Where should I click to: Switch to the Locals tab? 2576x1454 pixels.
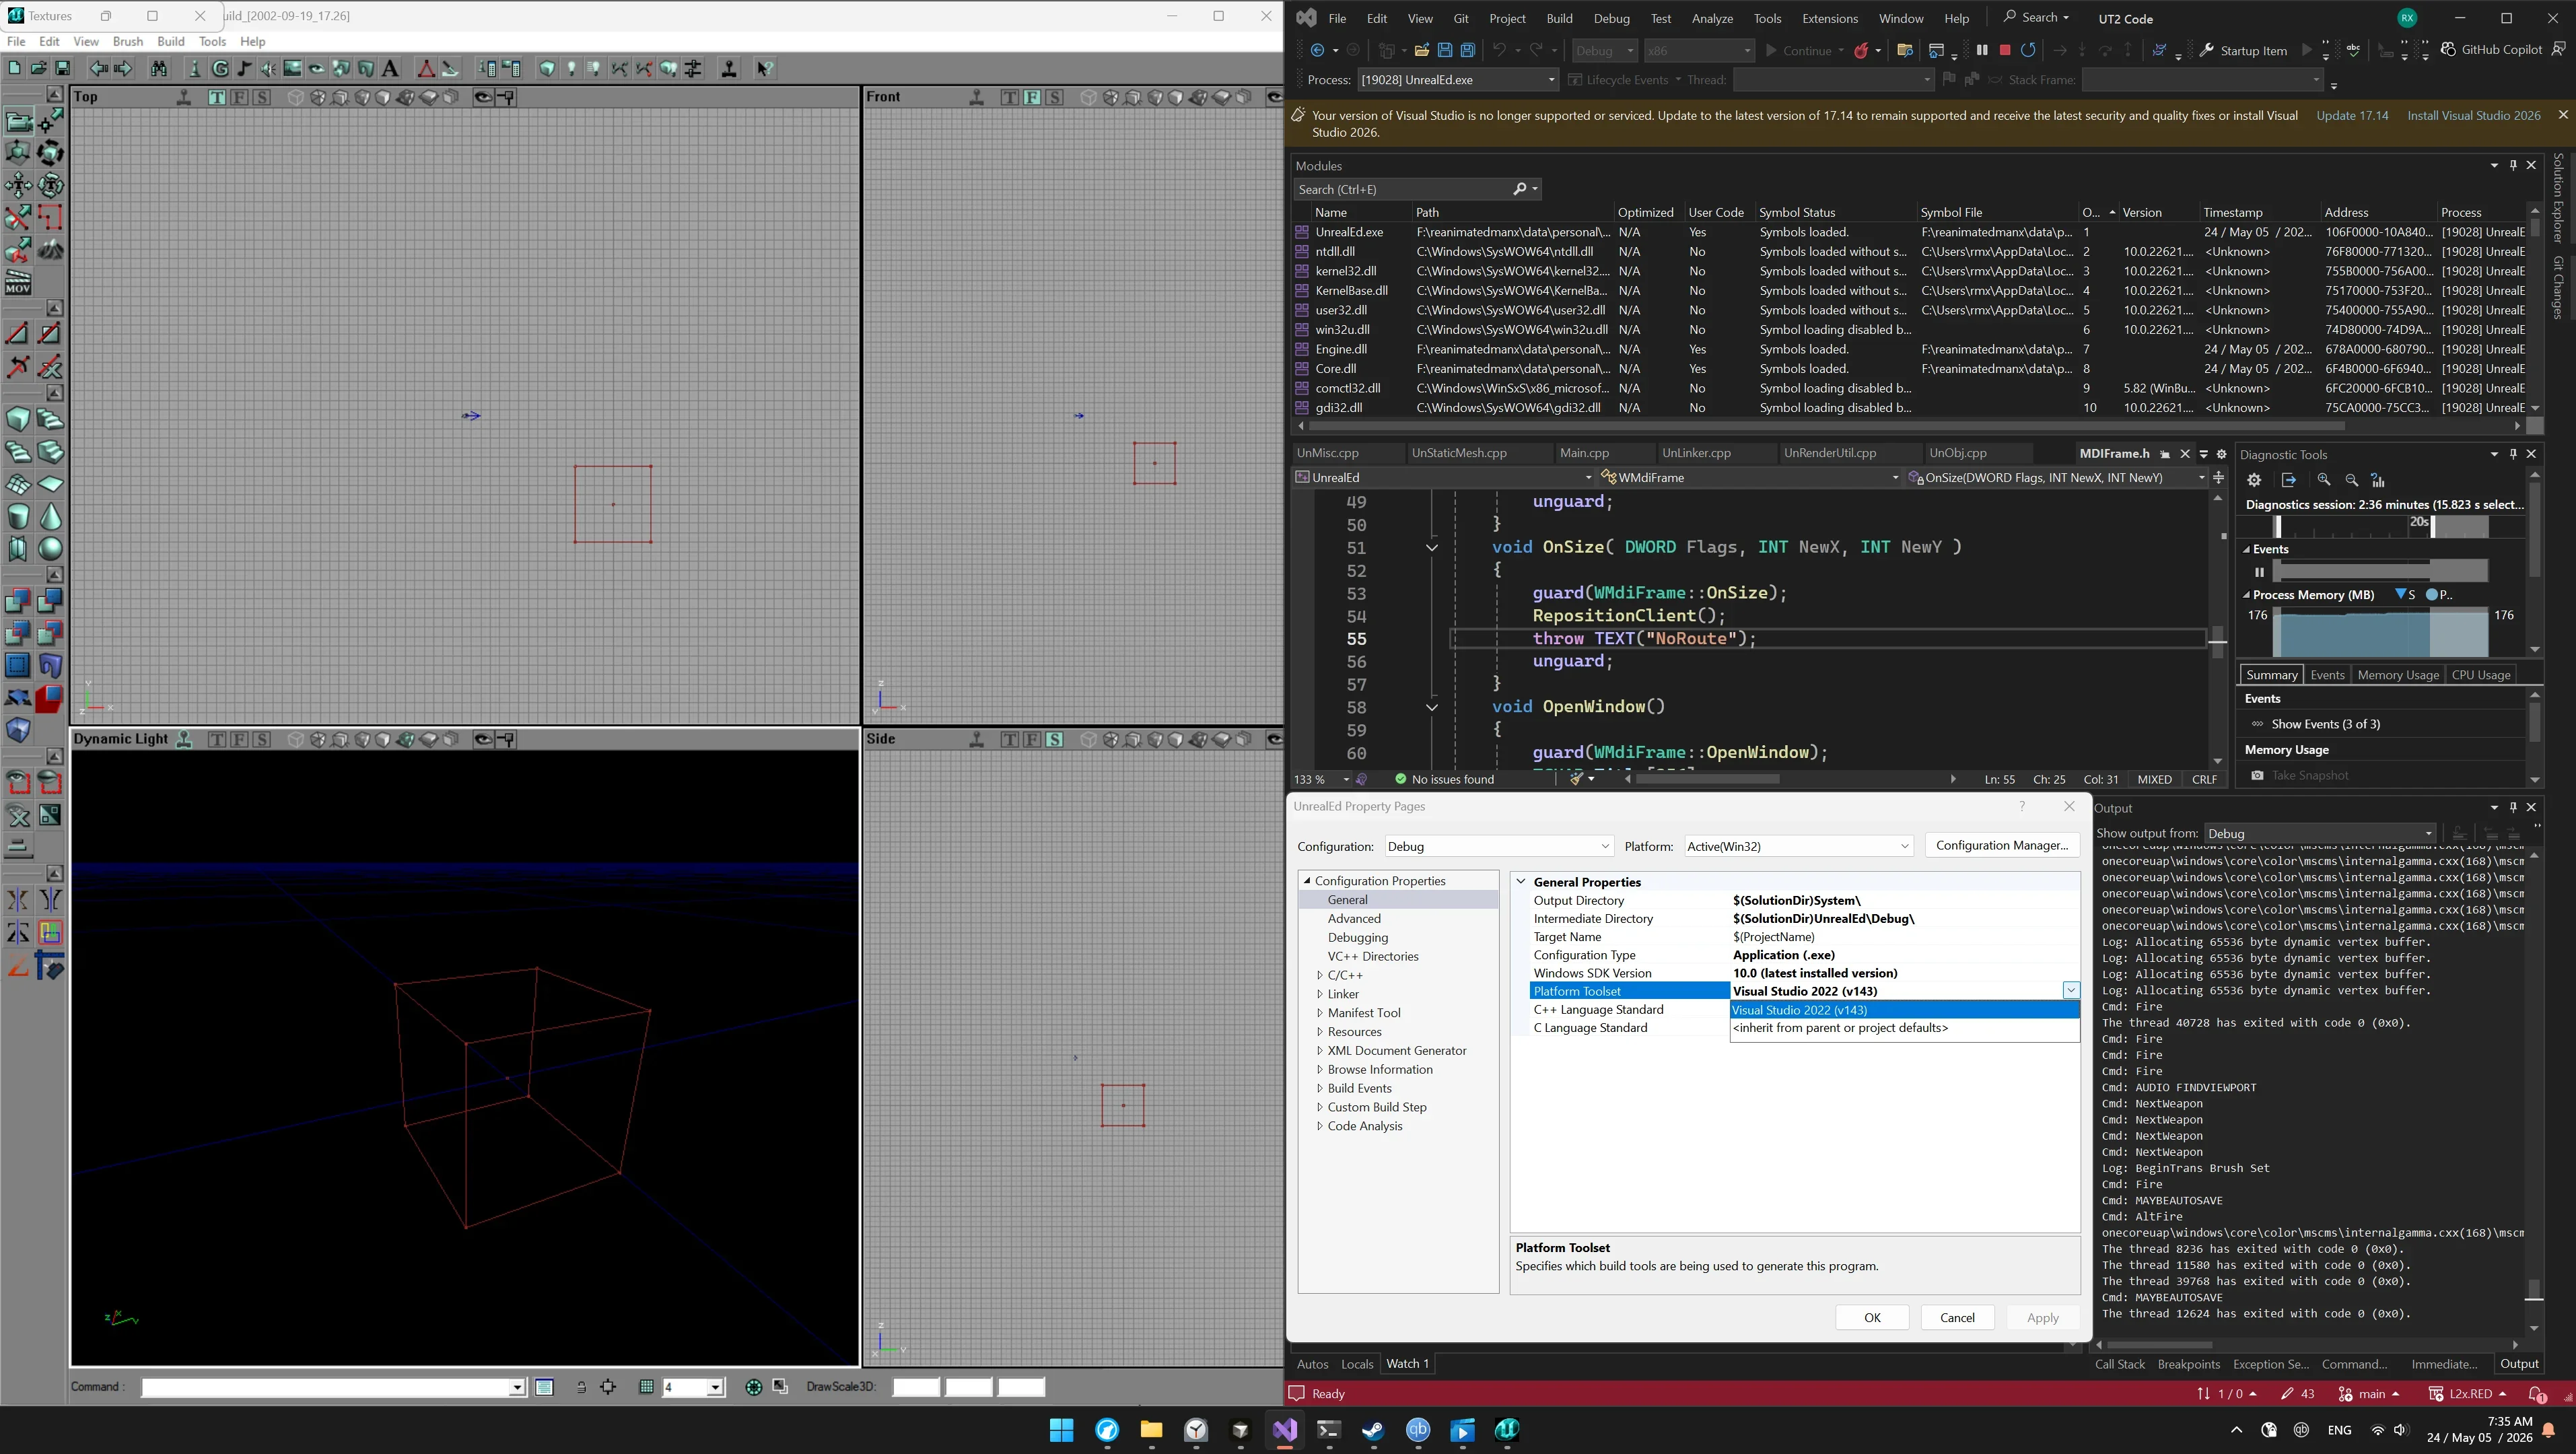1356,1364
